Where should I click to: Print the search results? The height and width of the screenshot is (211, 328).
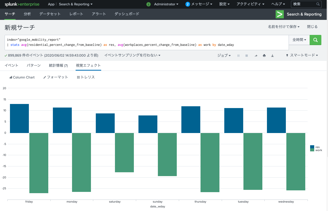(x=264, y=55)
